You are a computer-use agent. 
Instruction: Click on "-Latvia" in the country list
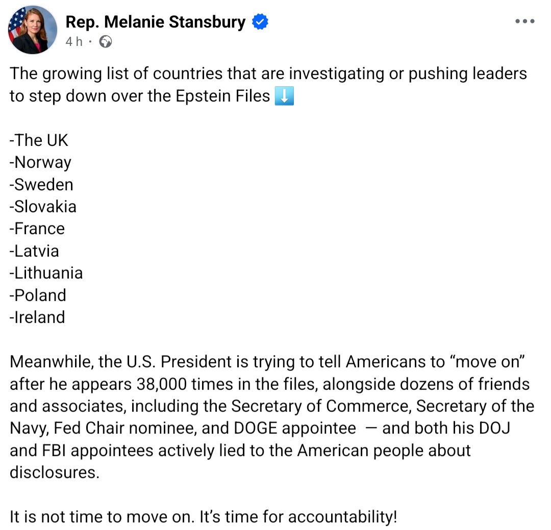tap(35, 251)
